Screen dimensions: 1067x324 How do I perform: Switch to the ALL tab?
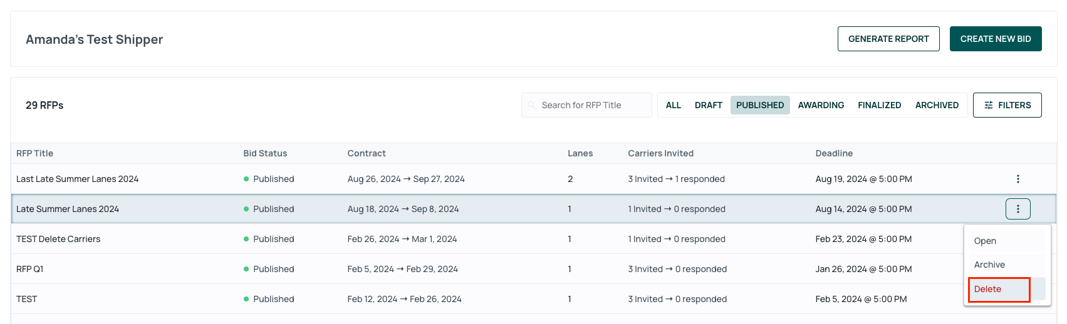[x=673, y=105]
